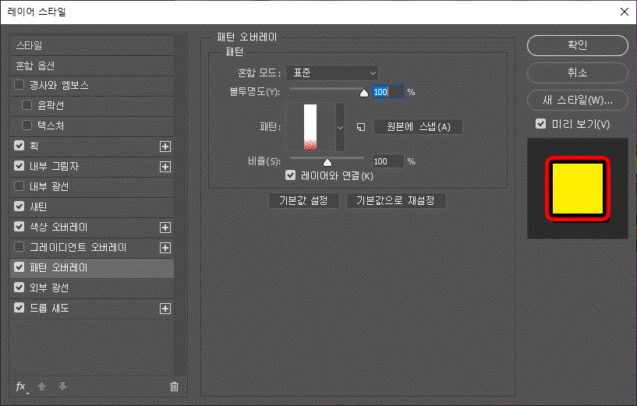This screenshot has height=406, width=637.
Task: Create new pattern preset icon next to pattern
Action: coord(361,127)
